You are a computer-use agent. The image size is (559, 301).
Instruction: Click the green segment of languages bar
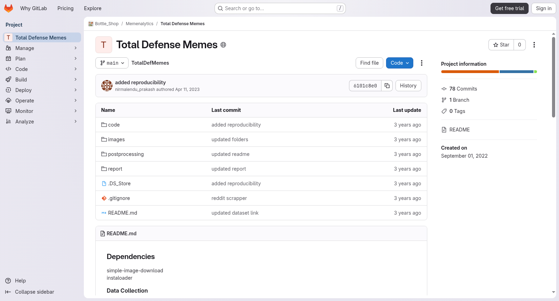[x=536, y=72]
